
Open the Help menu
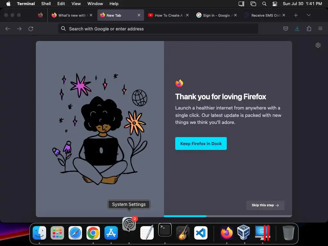click(x=114, y=4)
